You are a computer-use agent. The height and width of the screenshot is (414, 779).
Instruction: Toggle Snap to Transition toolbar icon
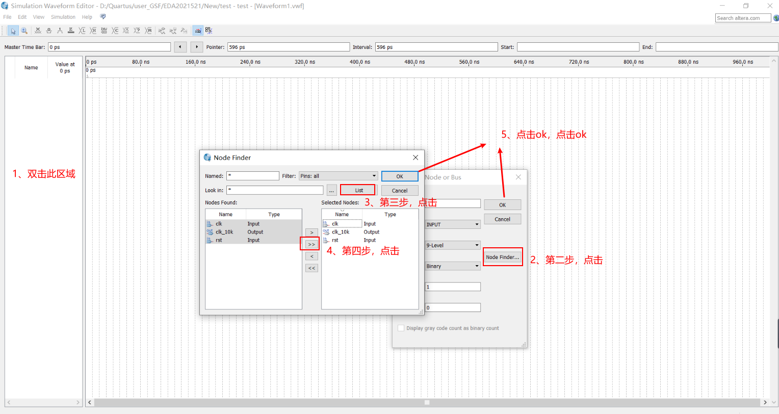pyautogui.click(x=209, y=31)
